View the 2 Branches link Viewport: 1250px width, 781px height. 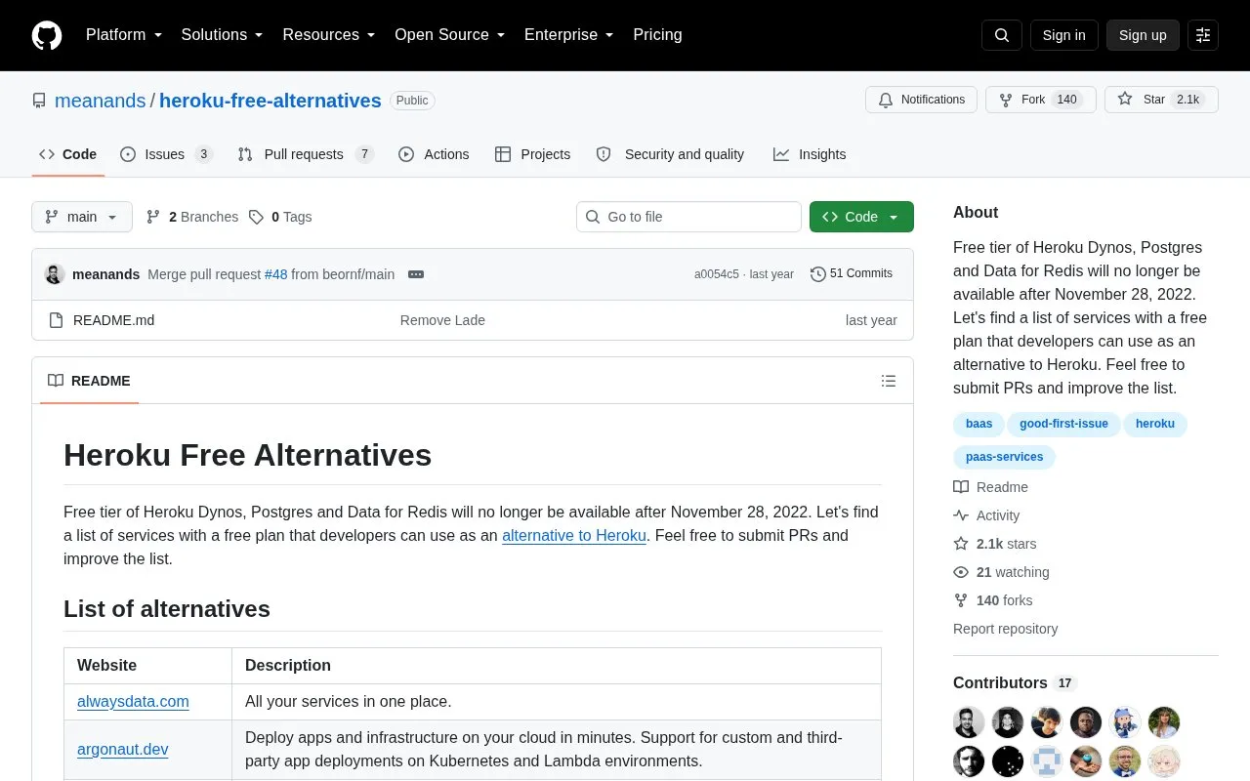[192, 217]
